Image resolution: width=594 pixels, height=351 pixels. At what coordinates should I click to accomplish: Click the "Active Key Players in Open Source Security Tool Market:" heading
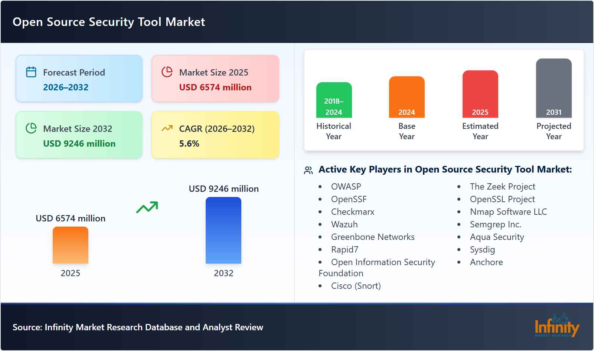[x=445, y=170]
